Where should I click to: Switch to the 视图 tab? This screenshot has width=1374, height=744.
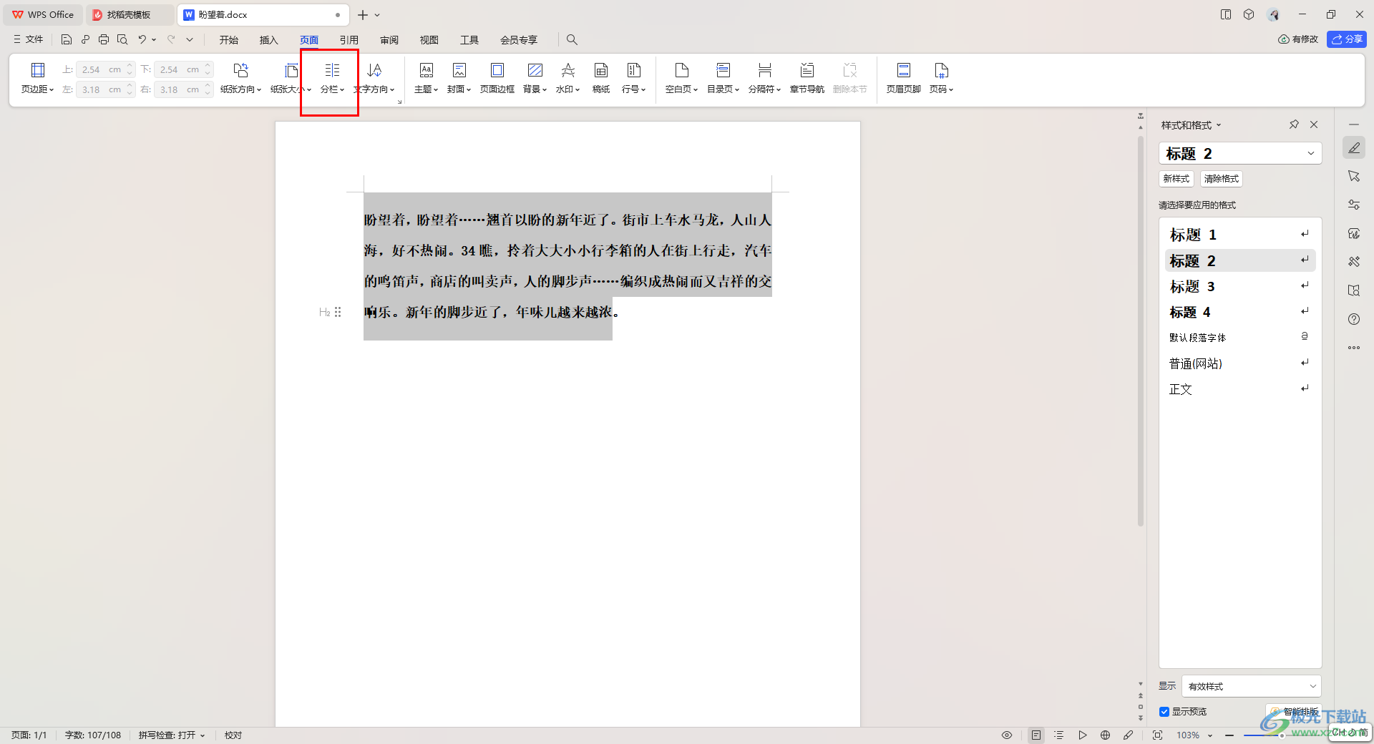(x=429, y=40)
